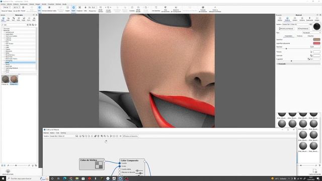Switch to the Cámara project tab
322x181 pixels.
[295, 19]
